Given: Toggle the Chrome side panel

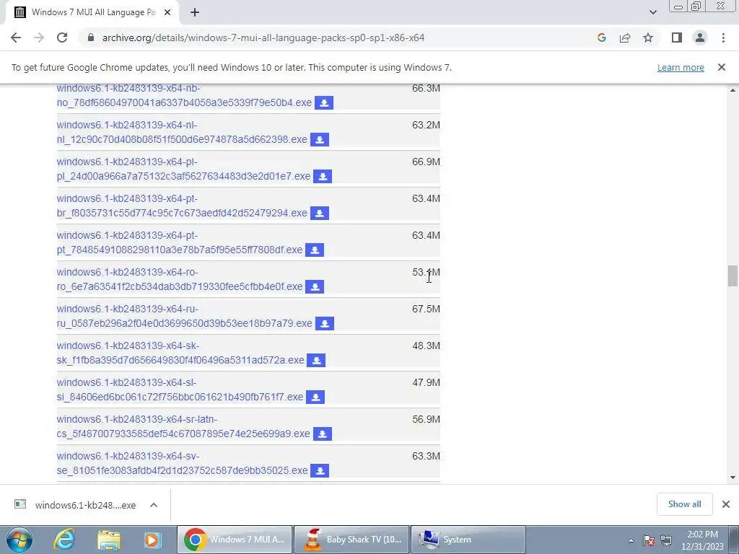Looking at the screenshot, I should click(677, 38).
